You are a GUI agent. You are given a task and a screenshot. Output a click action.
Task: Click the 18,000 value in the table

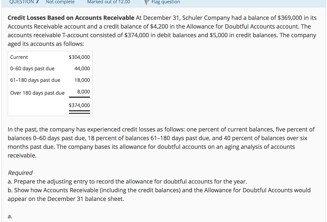tap(83, 80)
